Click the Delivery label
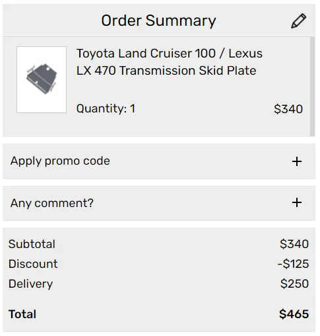This screenshot has width=320, height=336. [30, 284]
